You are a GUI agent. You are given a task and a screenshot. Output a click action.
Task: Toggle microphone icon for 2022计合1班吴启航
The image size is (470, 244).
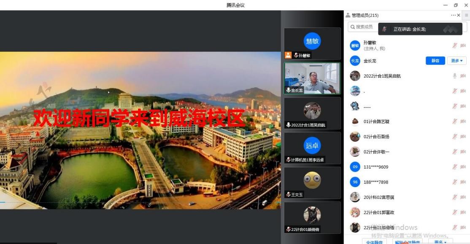point(455,76)
